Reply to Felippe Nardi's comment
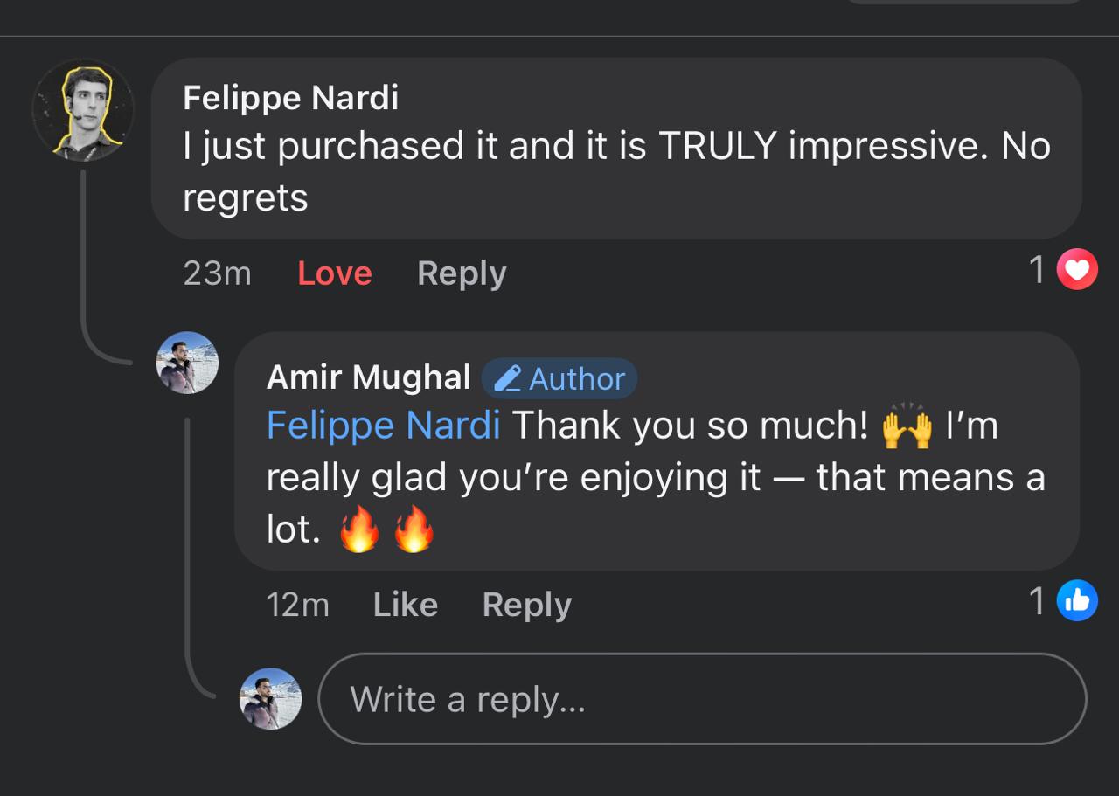Viewport: 1119px width, 796px height. coord(462,273)
